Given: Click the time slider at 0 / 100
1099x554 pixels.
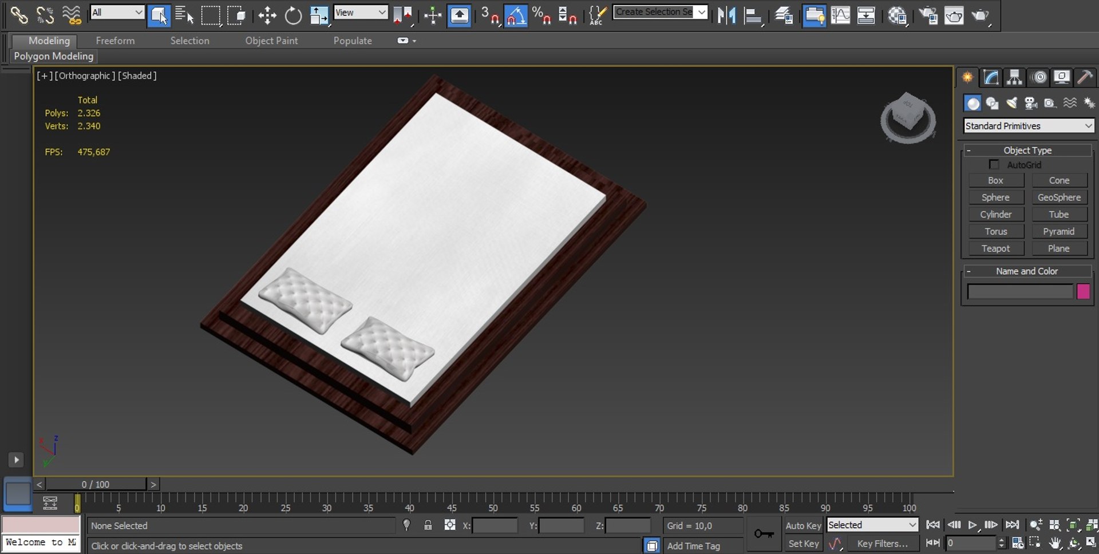Looking at the screenshot, I should pyautogui.click(x=95, y=484).
